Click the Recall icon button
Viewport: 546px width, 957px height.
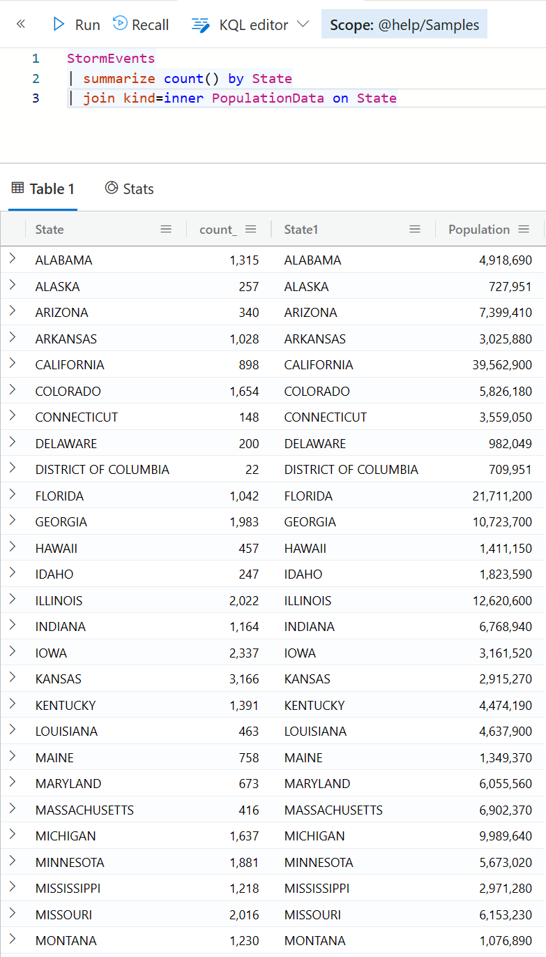(x=120, y=24)
